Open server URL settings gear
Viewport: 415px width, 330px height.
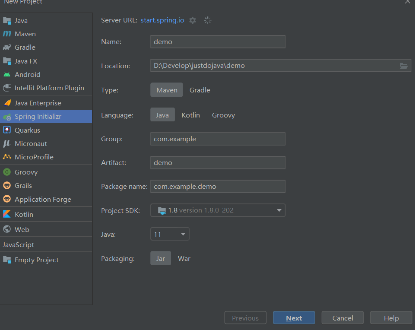tap(193, 20)
